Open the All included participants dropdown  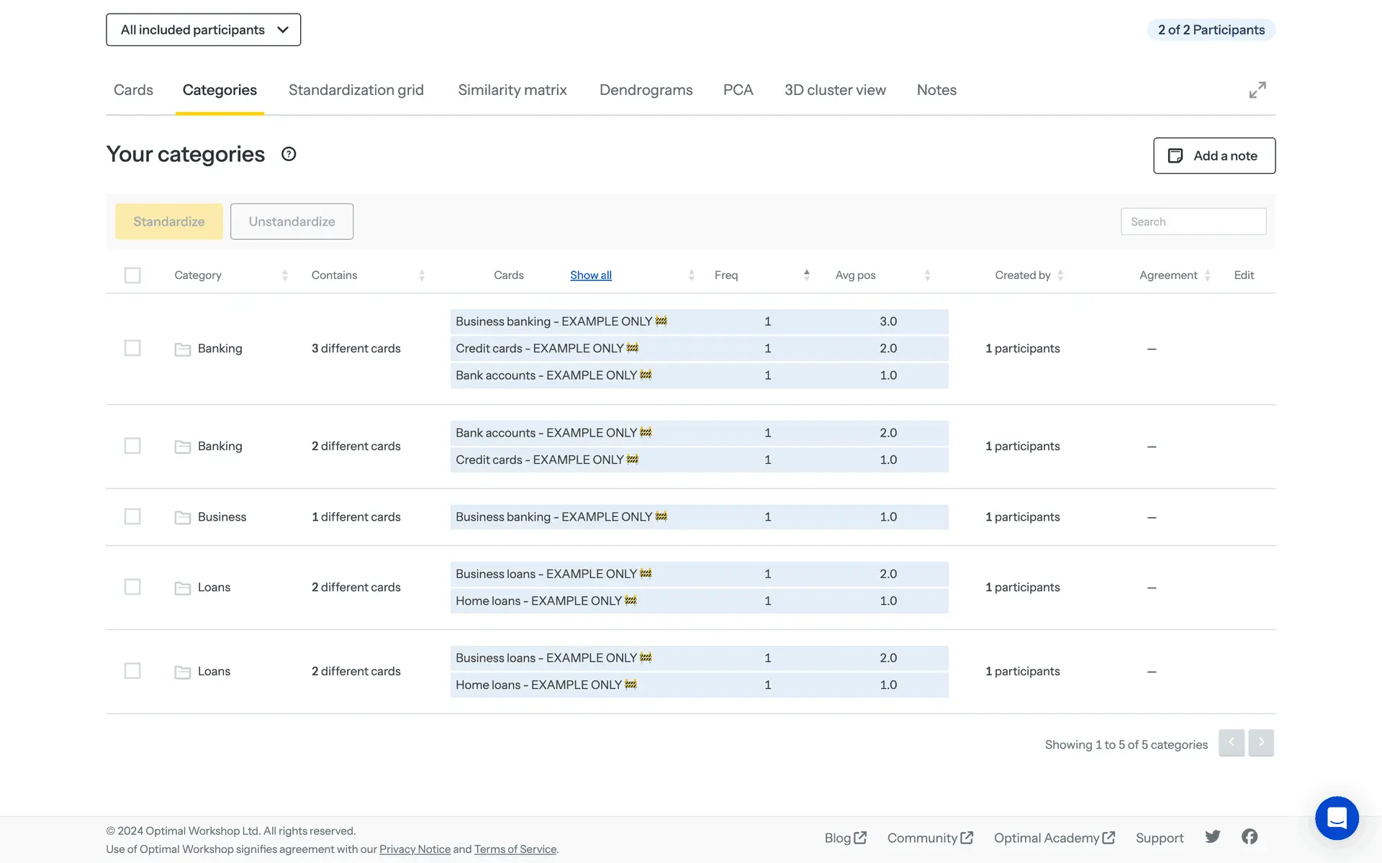203,29
